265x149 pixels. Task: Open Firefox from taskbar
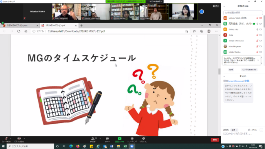[x=78, y=146]
